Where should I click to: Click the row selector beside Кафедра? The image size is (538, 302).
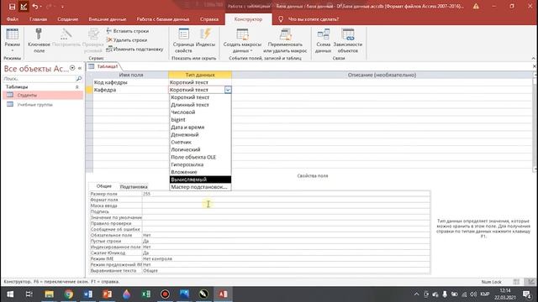[89, 90]
